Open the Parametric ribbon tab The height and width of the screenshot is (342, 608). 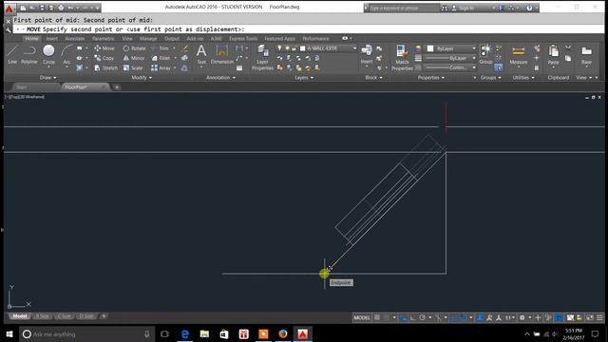(x=104, y=38)
